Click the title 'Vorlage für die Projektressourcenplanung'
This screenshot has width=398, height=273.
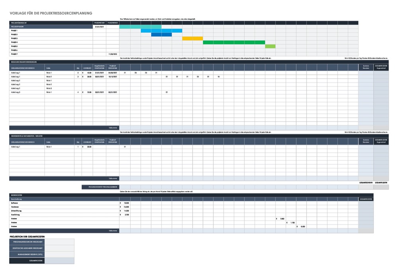51,13
